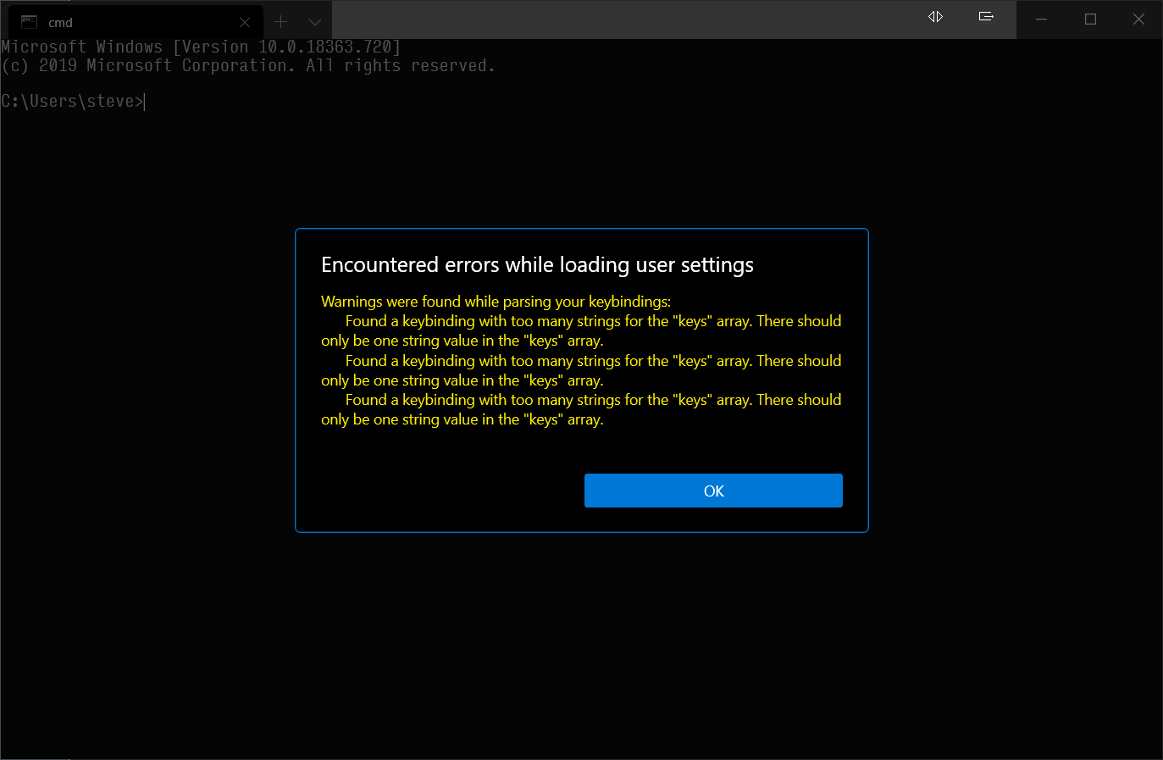The width and height of the screenshot is (1163, 760).
Task: Click the screen share icon in title bar
Action: coord(986,17)
